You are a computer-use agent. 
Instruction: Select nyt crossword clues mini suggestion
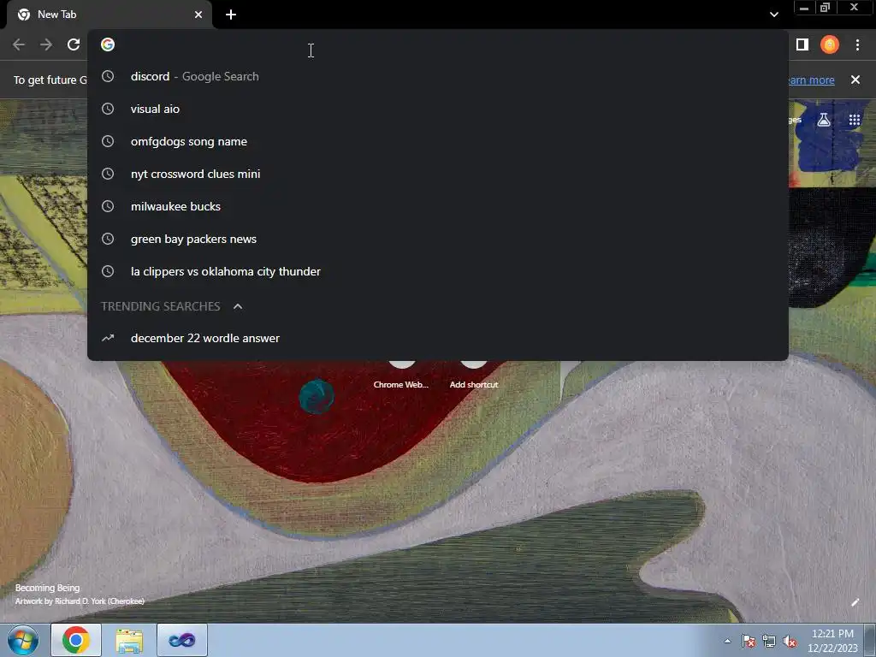point(438,174)
